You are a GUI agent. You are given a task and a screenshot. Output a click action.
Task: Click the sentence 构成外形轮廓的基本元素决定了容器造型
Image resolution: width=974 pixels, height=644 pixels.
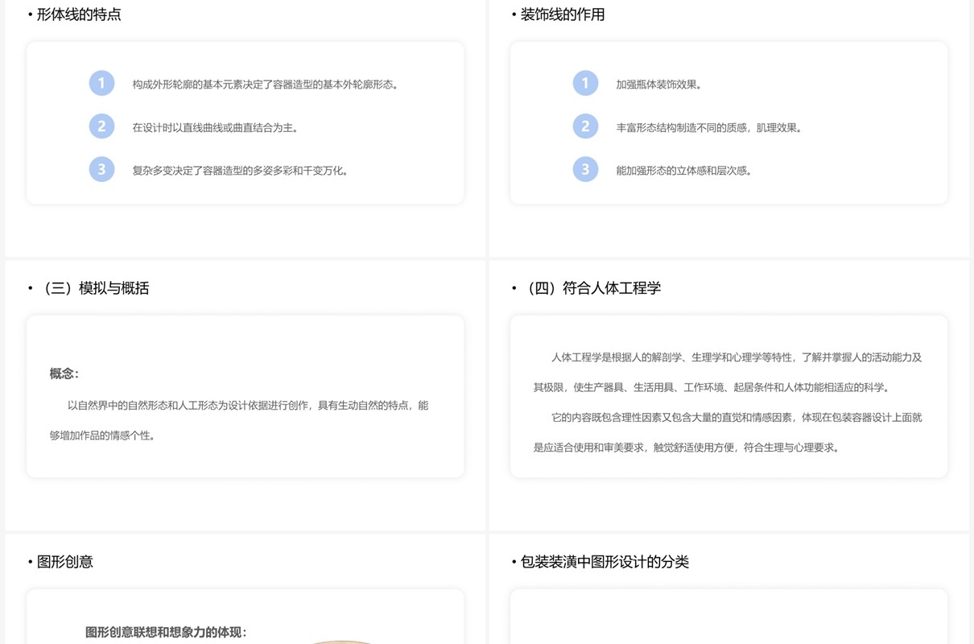tap(267, 85)
